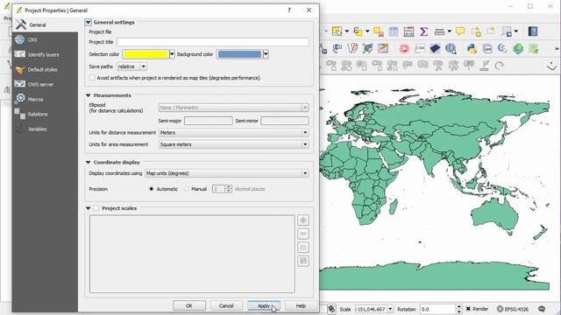The image size is (561, 315).
Task: Open the Ellipsoid dropdown
Action: click(233, 108)
